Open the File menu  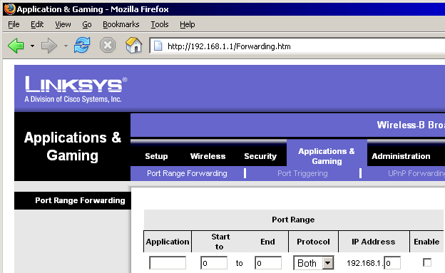click(x=14, y=24)
